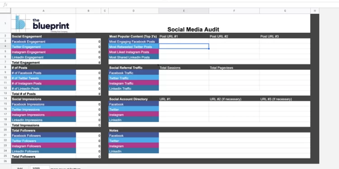Select the Most Liked Instagram Posts cell

point(133,52)
